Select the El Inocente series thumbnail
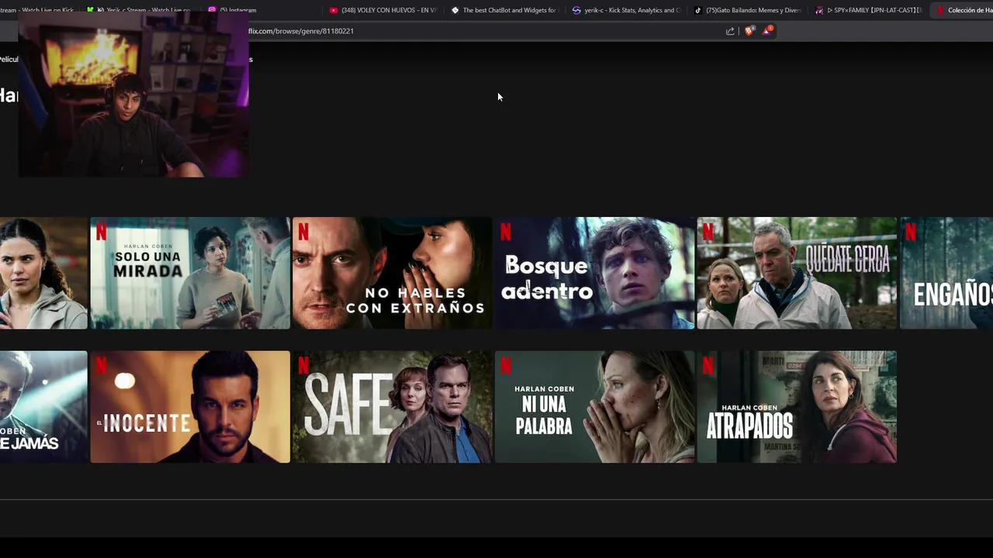 click(x=190, y=407)
